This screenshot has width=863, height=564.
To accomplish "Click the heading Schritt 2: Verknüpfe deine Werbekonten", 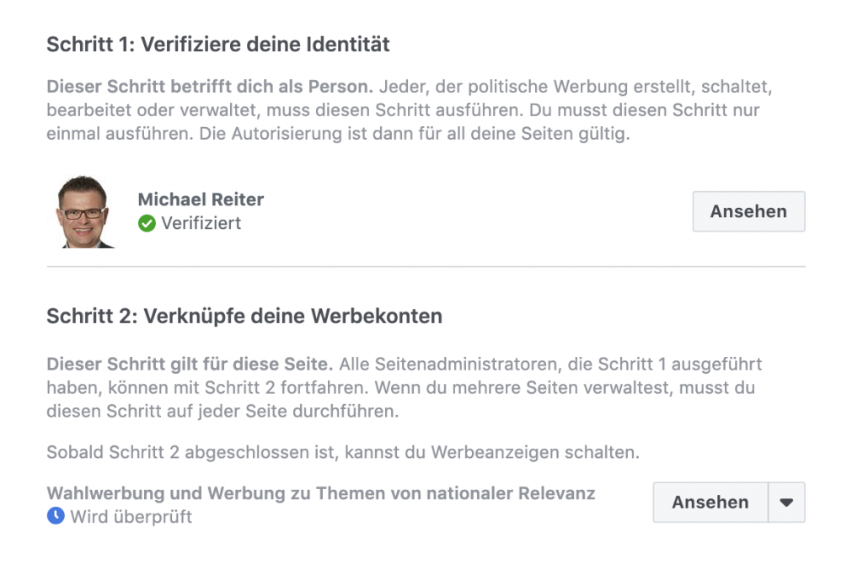I will (244, 317).
